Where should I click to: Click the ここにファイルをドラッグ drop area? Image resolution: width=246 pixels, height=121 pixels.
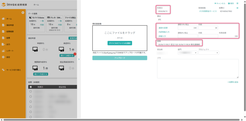[x=120, y=38]
